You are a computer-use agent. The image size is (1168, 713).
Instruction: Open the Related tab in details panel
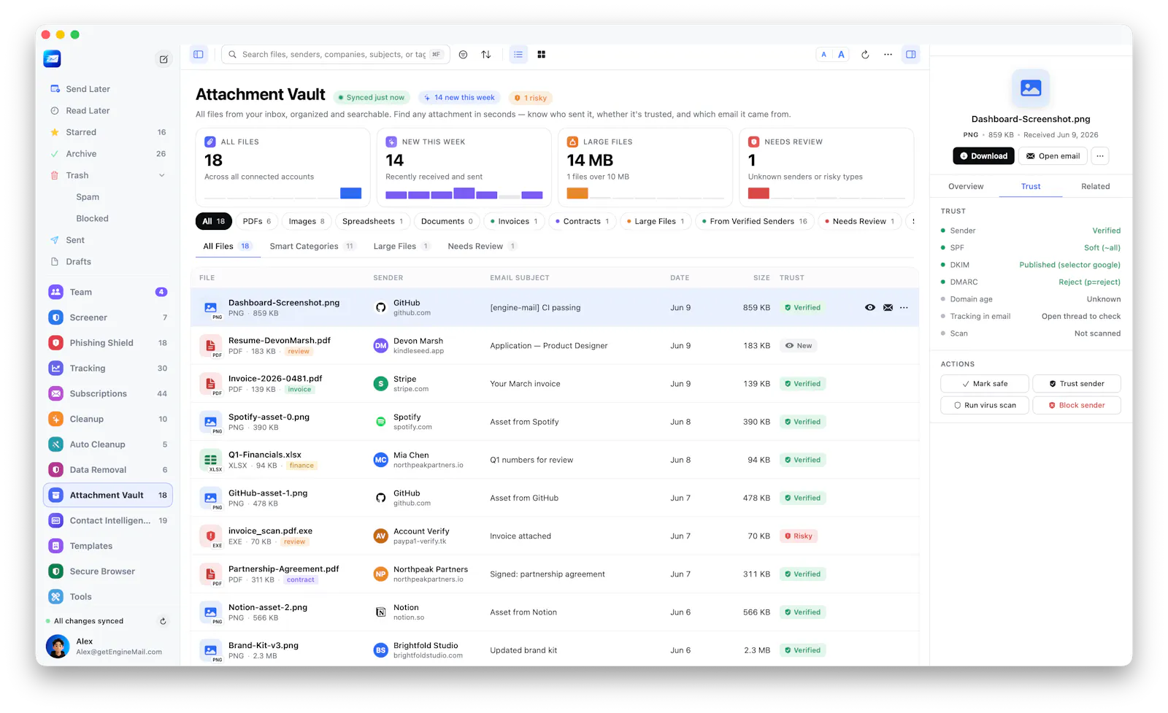pos(1095,187)
